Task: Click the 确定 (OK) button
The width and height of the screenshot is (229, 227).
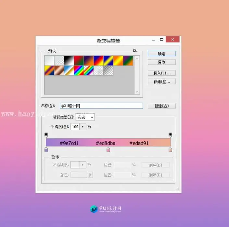Action: 162,54
